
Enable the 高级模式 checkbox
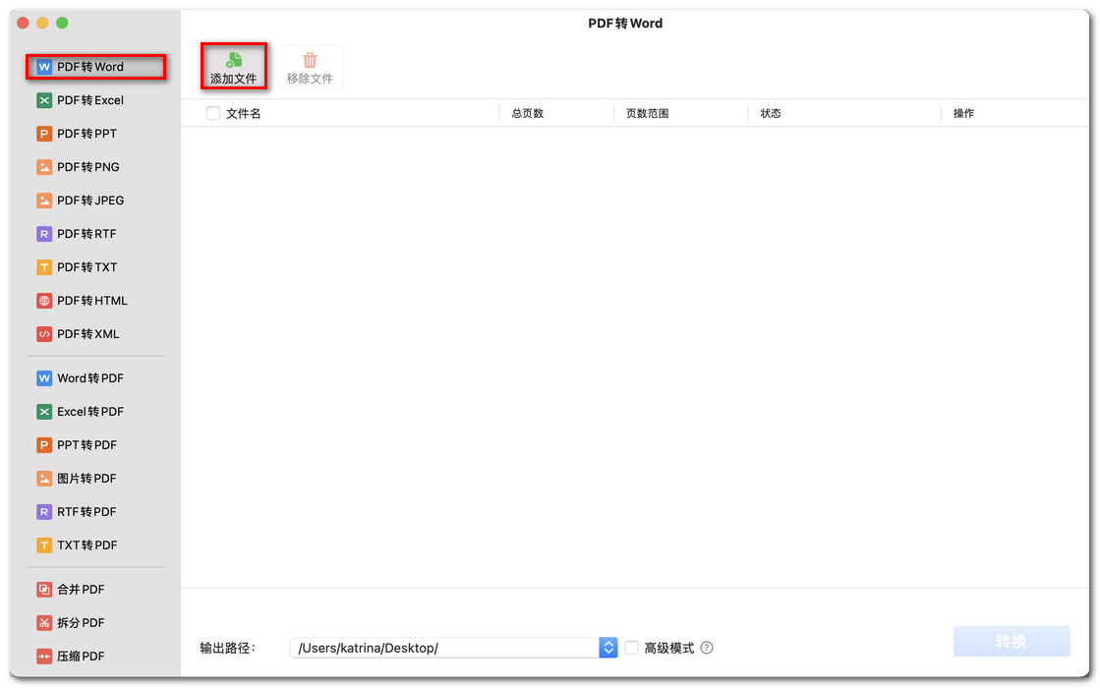coord(631,647)
